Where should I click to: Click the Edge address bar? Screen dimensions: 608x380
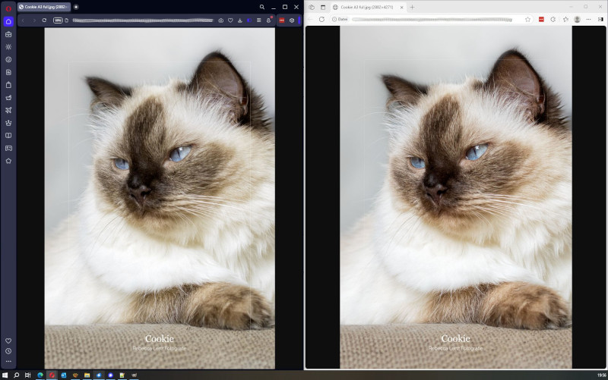coord(431,19)
